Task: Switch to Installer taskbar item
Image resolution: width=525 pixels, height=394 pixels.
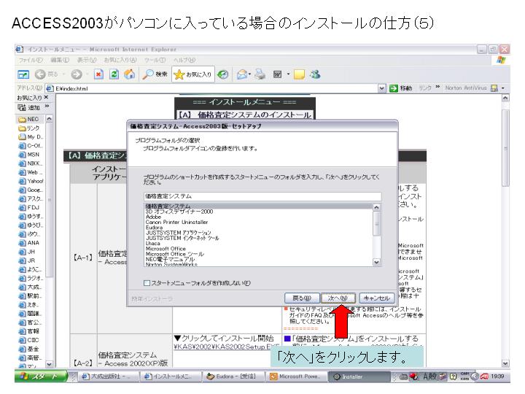Action: point(359,376)
